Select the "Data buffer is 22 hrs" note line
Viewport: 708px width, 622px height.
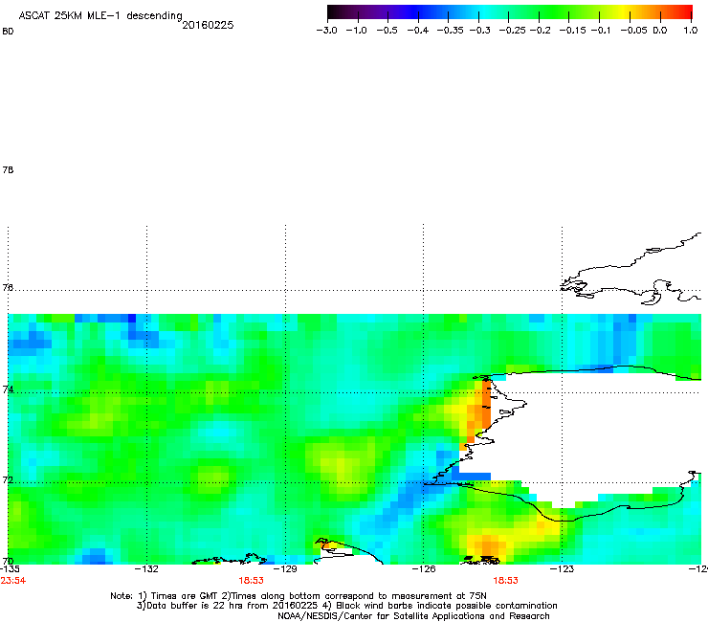346,606
